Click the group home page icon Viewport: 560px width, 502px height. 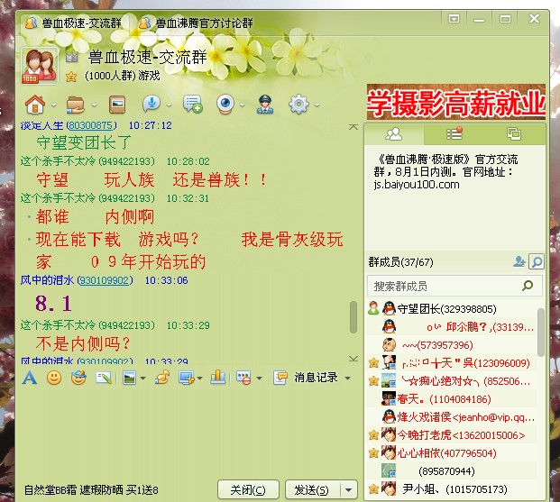pos(34,104)
